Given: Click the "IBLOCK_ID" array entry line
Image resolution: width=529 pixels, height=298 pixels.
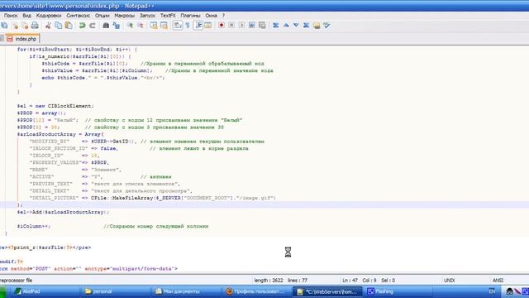Looking at the screenshot, I should 64,156.
